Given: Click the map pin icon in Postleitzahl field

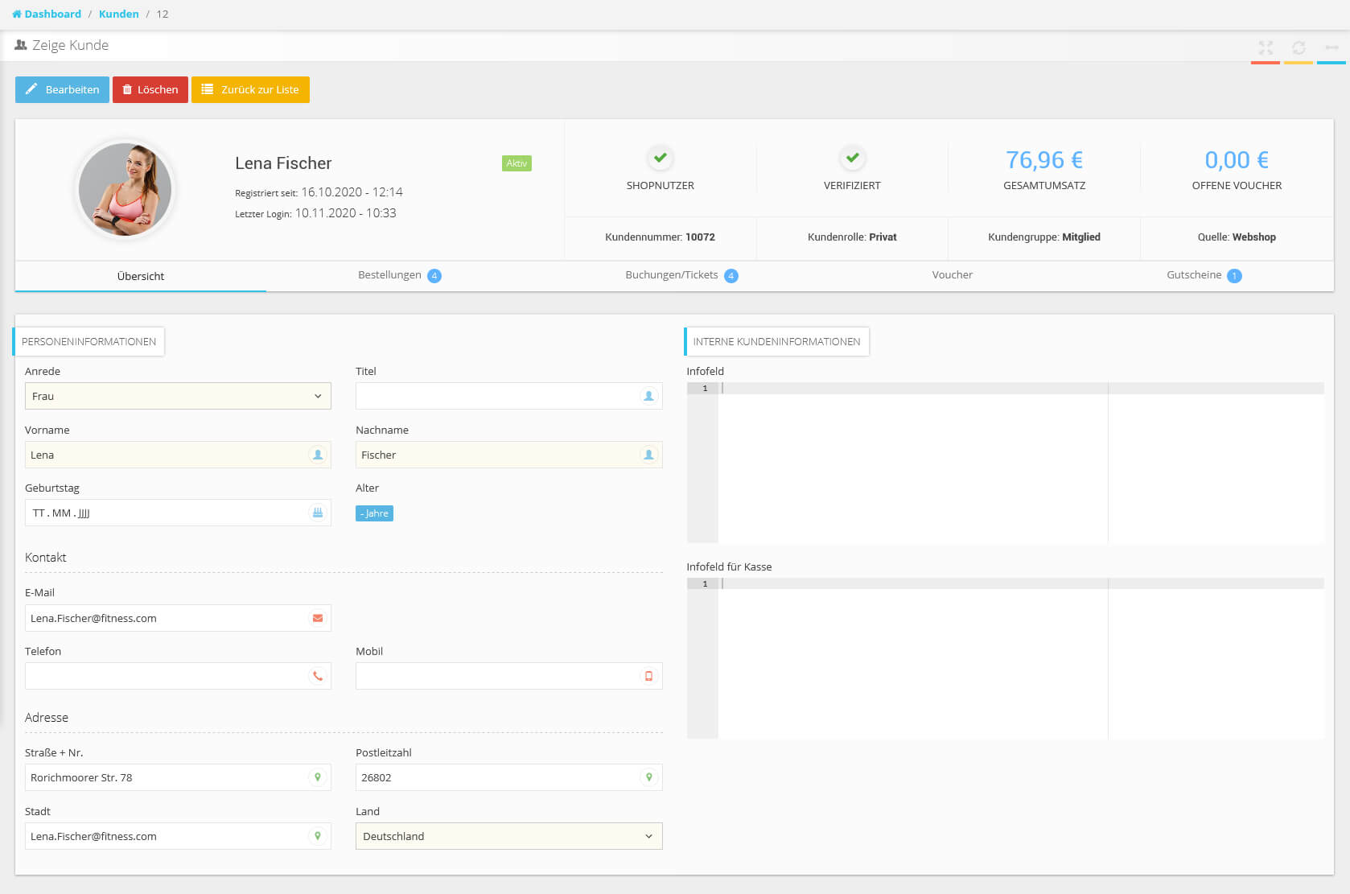Looking at the screenshot, I should (648, 777).
